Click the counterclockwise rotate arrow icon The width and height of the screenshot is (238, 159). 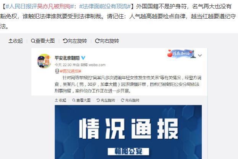tap(65, 41)
